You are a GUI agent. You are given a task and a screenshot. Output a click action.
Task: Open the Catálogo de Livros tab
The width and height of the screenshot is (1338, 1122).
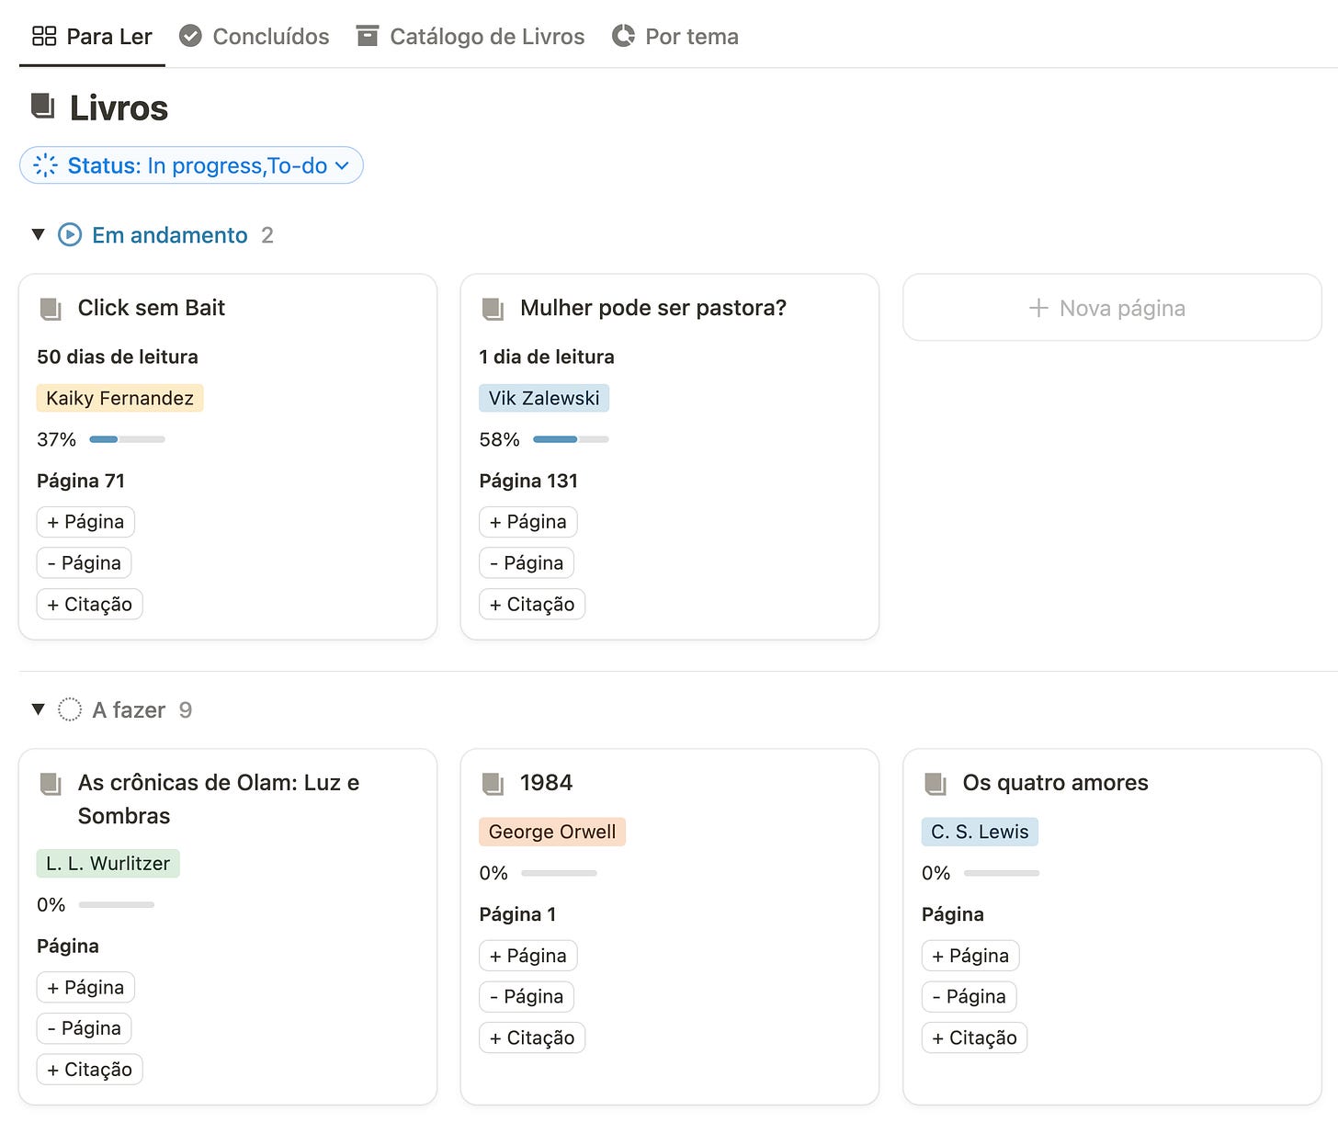pyautogui.click(x=471, y=36)
